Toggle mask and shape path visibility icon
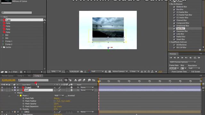The height and width of the screenshot is (115, 205). click(67, 72)
